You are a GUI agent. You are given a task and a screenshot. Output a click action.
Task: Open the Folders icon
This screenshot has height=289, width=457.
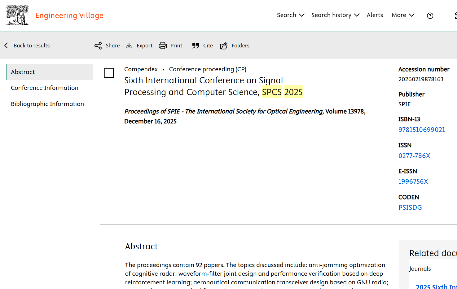coord(224,46)
